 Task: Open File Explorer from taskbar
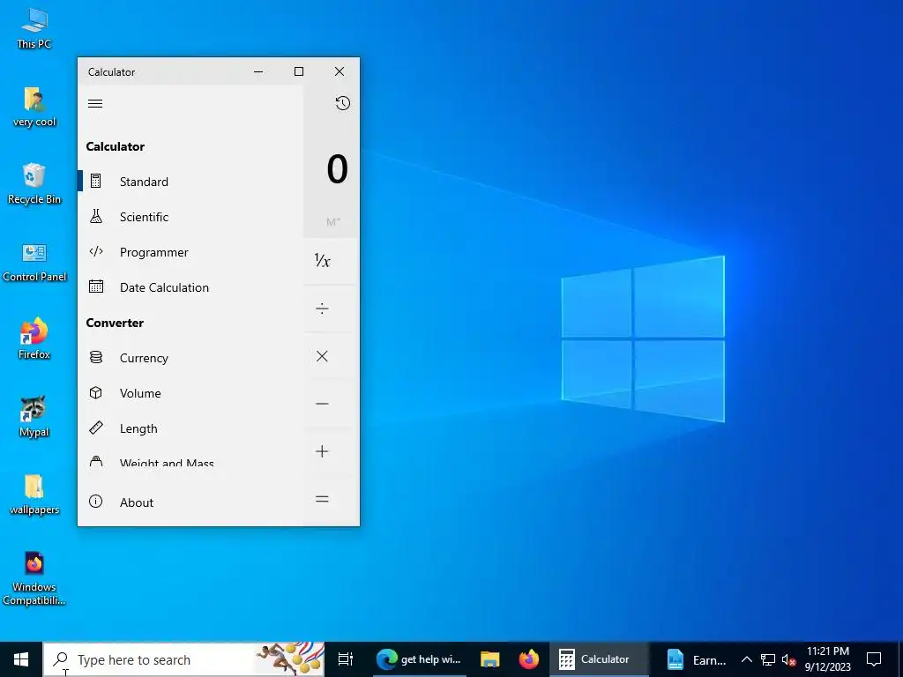(x=489, y=659)
